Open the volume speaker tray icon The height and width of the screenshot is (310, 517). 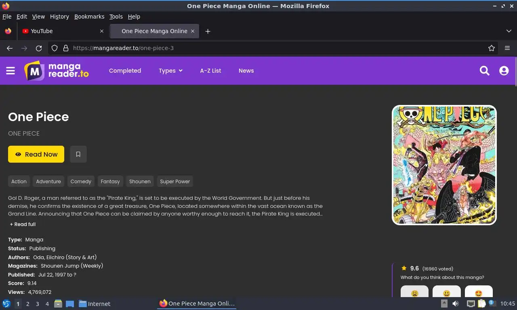tap(456, 304)
